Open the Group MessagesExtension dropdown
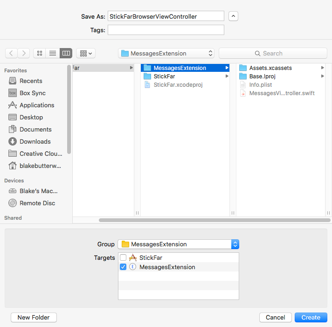This screenshot has height=327, width=332. click(179, 244)
